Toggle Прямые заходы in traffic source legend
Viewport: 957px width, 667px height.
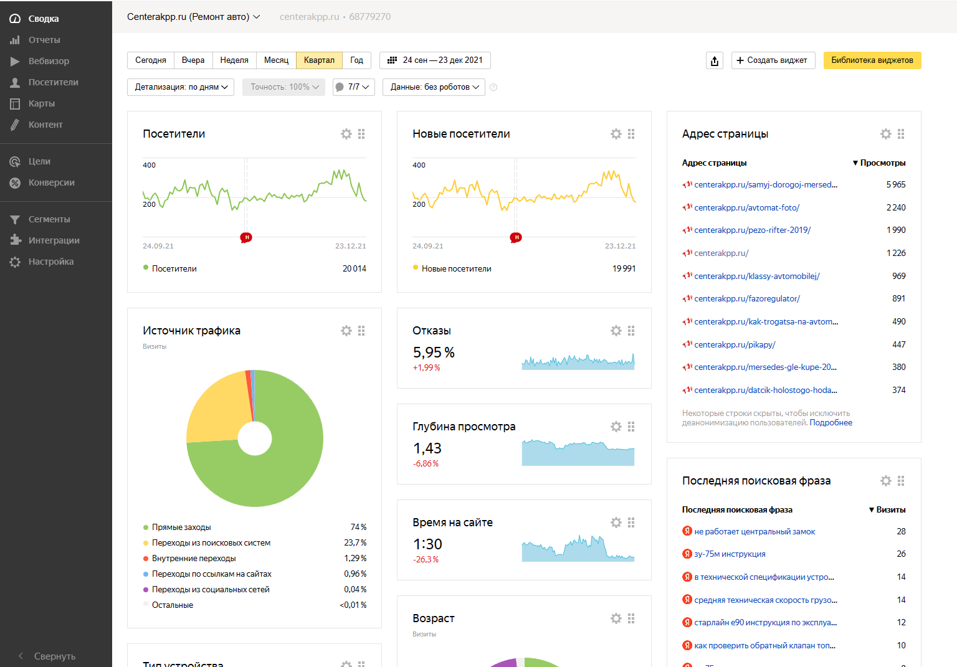coord(177,527)
